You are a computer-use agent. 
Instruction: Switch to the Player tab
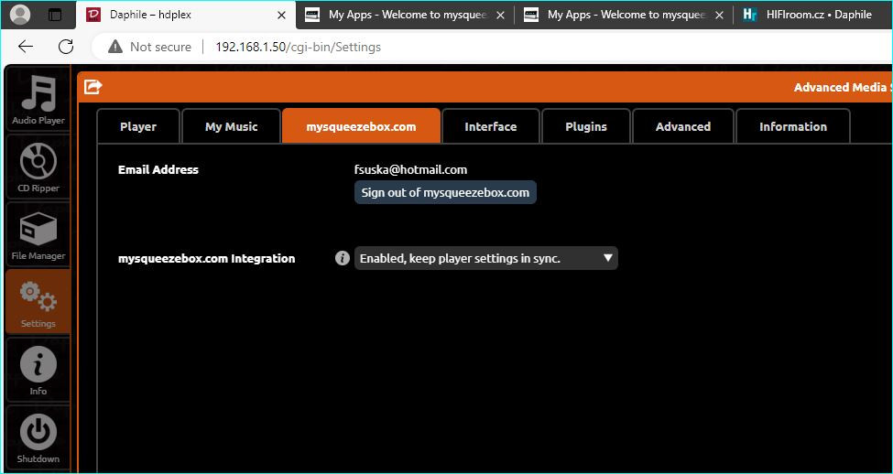pos(138,126)
